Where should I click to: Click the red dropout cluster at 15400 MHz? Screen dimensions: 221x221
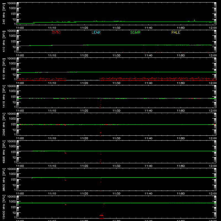101,215
